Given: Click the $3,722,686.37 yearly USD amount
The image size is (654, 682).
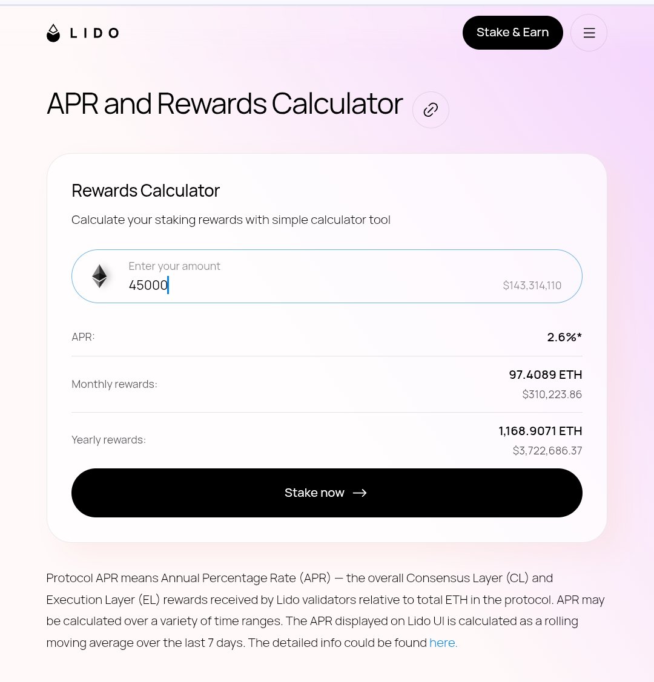Looking at the screenshot, I should point(547,451).
